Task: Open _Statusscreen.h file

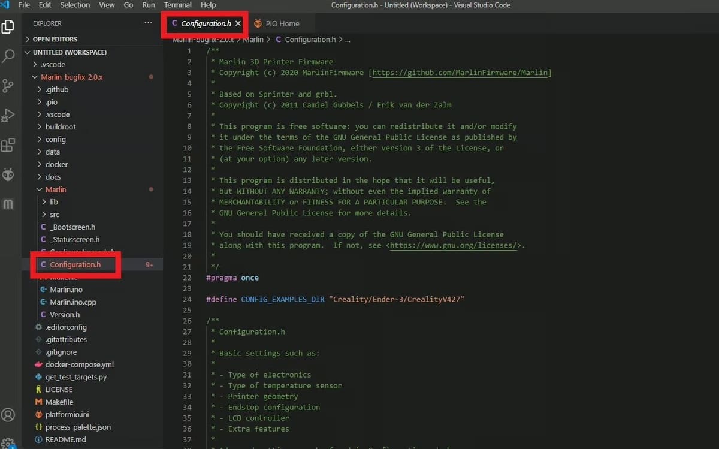Action: 74,240
